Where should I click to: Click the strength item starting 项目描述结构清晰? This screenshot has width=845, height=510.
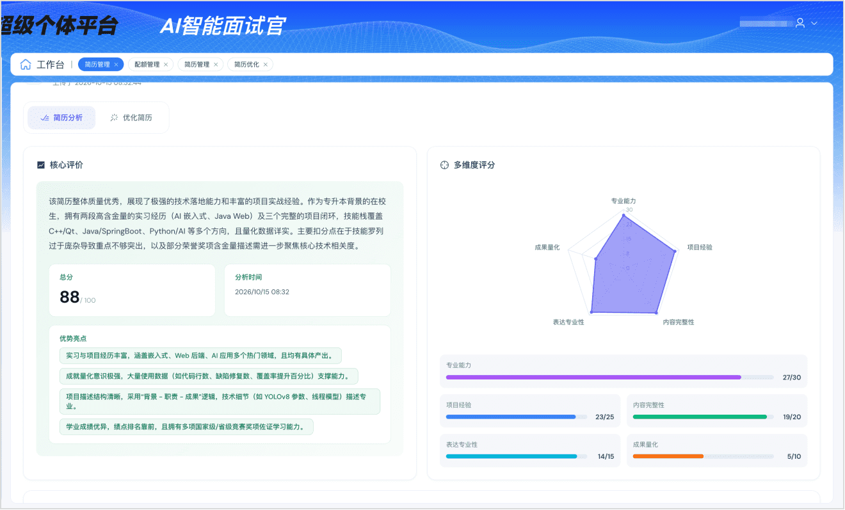(220, 401)
